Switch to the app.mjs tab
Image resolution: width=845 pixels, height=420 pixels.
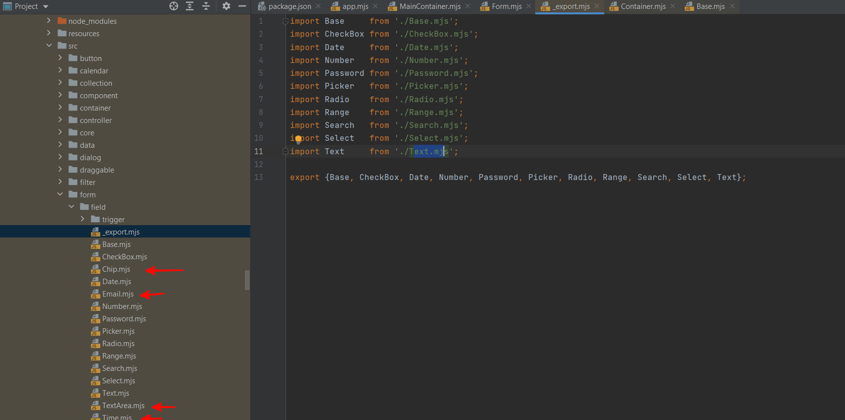click(355, 6)
